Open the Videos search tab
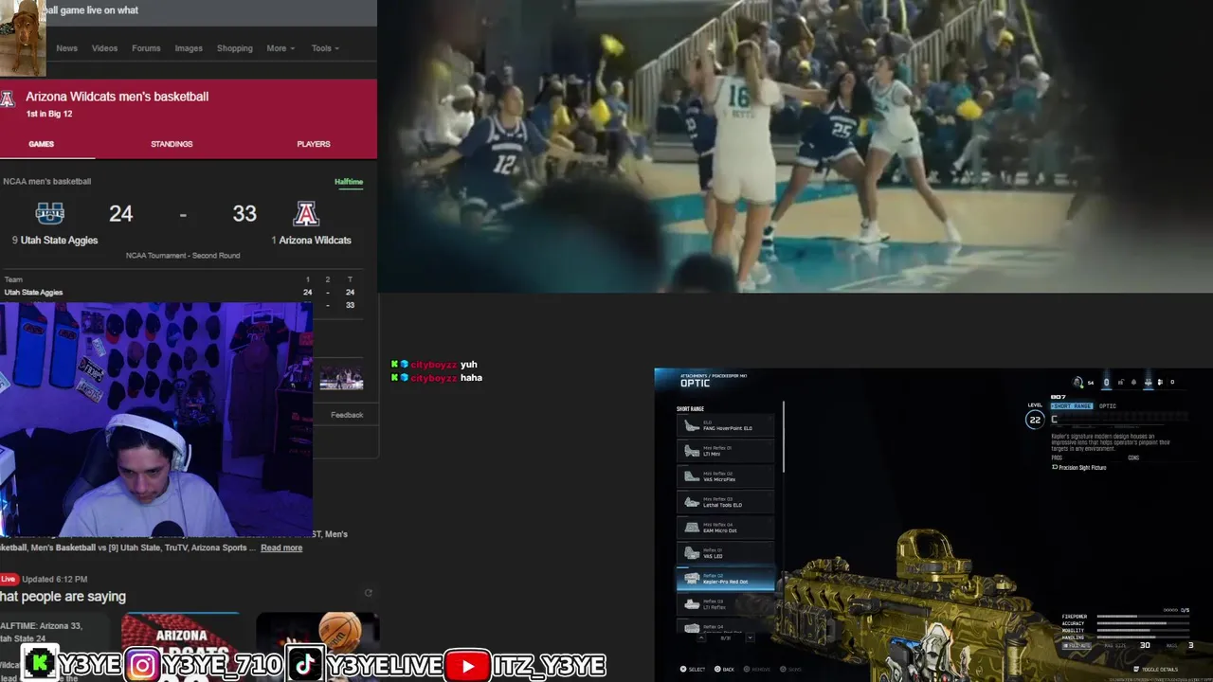 (104, 48)
